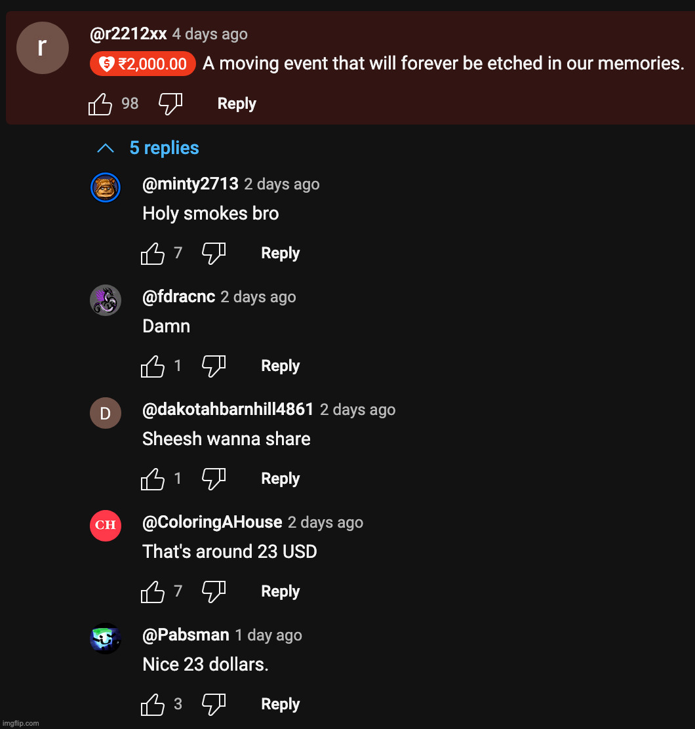Screen dimensions: 695x729
Task: Click '5 replies' to collapse the thread
Action: click(x=164, y=148)
